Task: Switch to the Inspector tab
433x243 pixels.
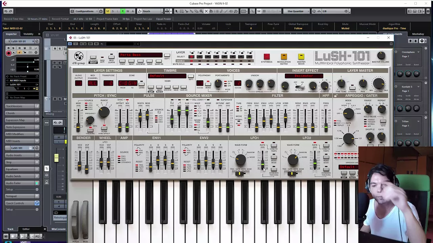Action: (11, 34)
